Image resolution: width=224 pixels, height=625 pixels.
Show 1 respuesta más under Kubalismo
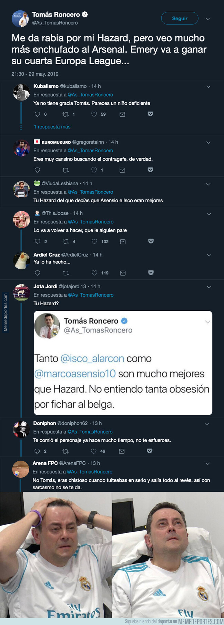pos(52,127)
